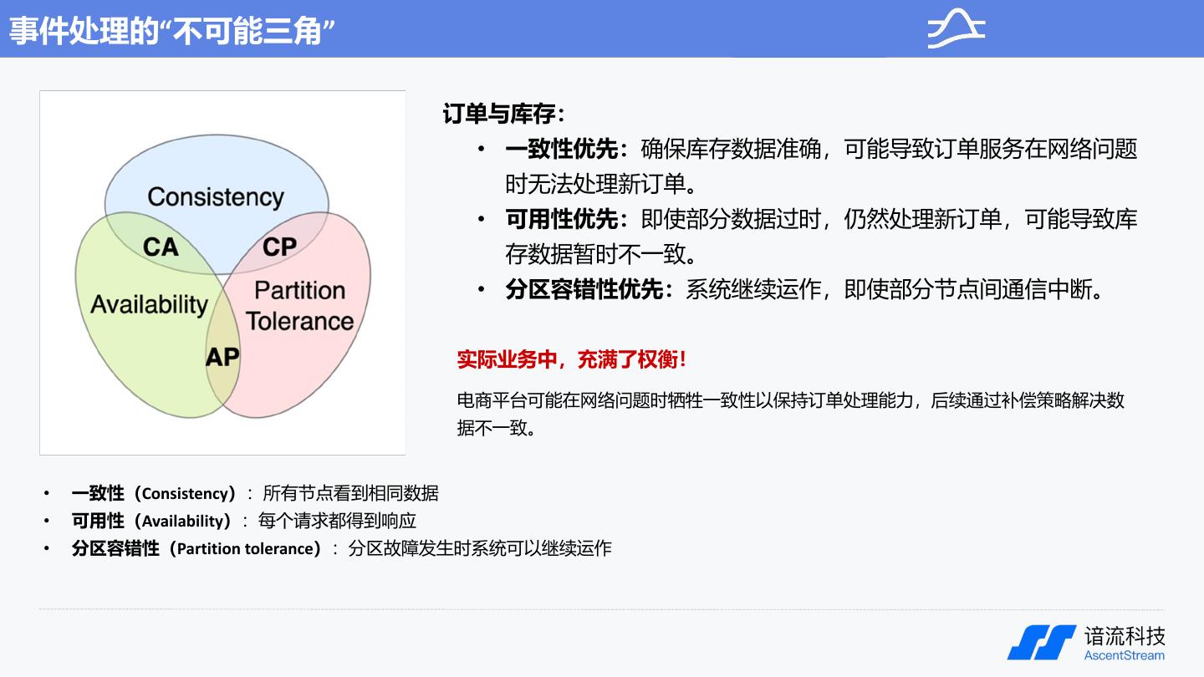Click the blue AscentStream logo mark
The width and height of the screenshot is (1204, 677).
[1041, 642]
